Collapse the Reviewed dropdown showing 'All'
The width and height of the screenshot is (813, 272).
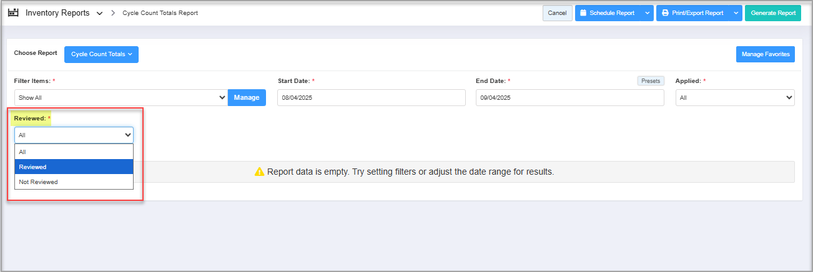(x=74, y=135)
